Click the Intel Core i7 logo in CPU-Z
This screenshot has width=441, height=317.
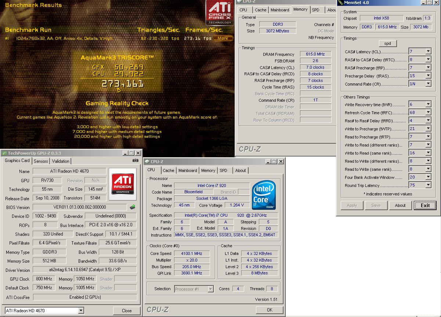[x=264, y=195]
